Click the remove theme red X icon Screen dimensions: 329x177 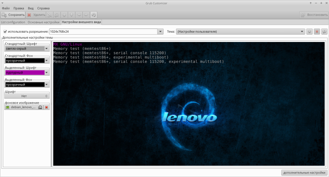(x=316, y=32)
